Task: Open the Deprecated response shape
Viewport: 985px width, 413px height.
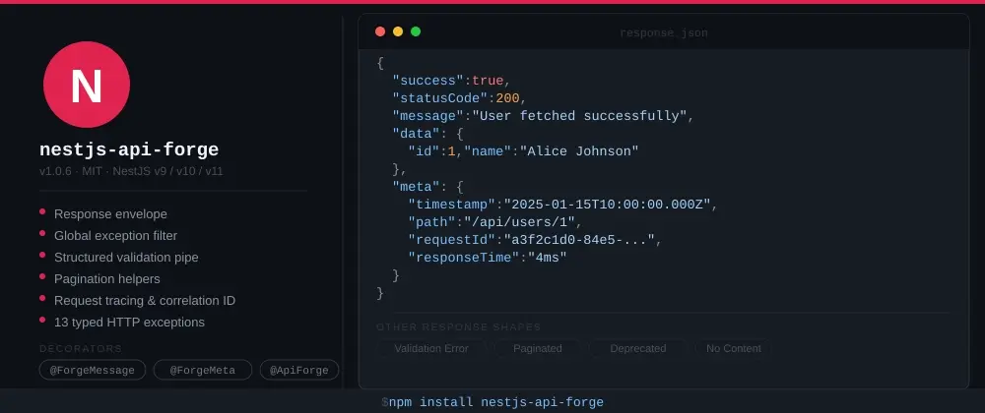Action: pyautogui.click(x=637, y=348)
